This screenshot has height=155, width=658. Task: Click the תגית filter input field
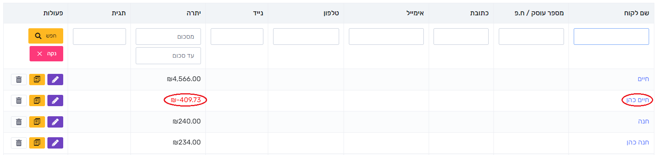click(x=99, y=37)
